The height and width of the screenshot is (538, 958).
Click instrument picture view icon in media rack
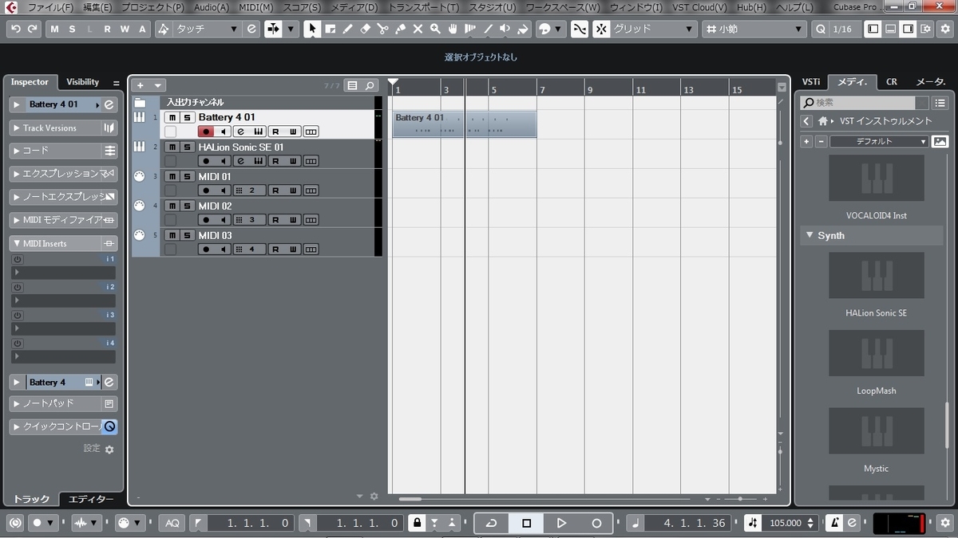coord(940,141)
